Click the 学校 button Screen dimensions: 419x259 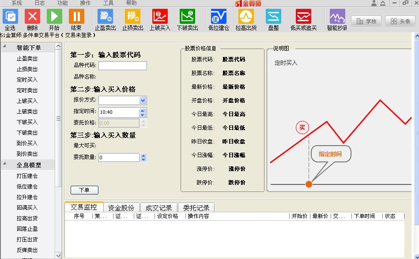pyautogui.click(x=366, y=21)
